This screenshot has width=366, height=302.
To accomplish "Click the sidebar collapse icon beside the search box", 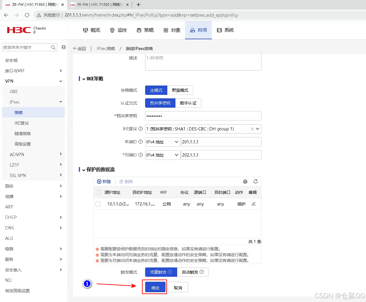I will tap(63, 47).
